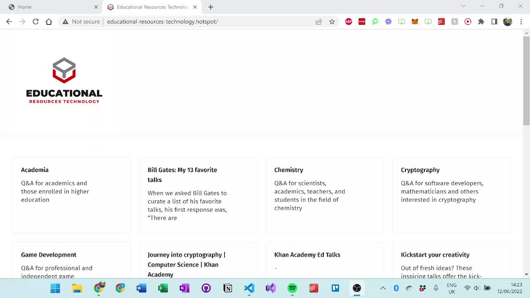
Task: Open the Adblock Plus extension
Action: 349,22
